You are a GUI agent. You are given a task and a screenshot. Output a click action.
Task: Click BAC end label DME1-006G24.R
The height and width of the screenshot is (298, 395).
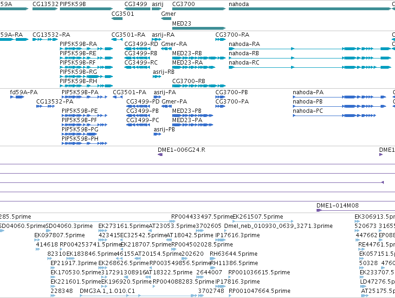[x=181, y=150]
